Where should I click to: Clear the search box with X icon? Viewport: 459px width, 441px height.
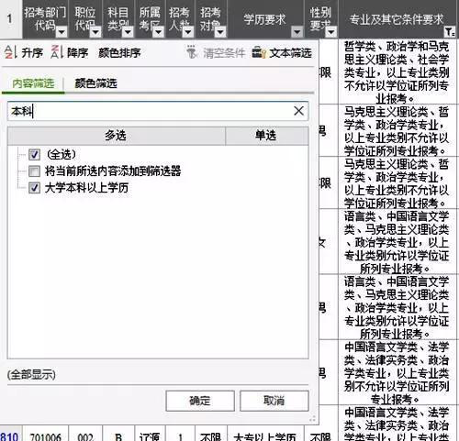(x=298, y=111)
